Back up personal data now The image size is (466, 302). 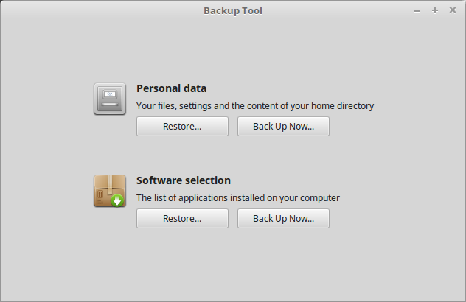click(283, 127)
